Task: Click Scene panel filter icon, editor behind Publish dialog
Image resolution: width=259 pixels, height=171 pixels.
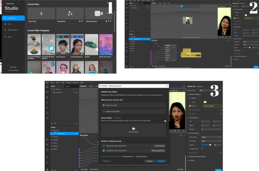Action: pyautogui.click(x=55, y=123)
